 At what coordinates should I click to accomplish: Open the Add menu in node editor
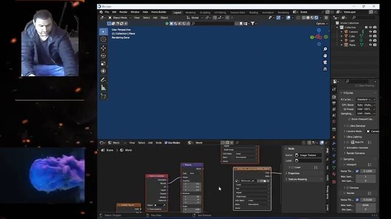(150, 143)
